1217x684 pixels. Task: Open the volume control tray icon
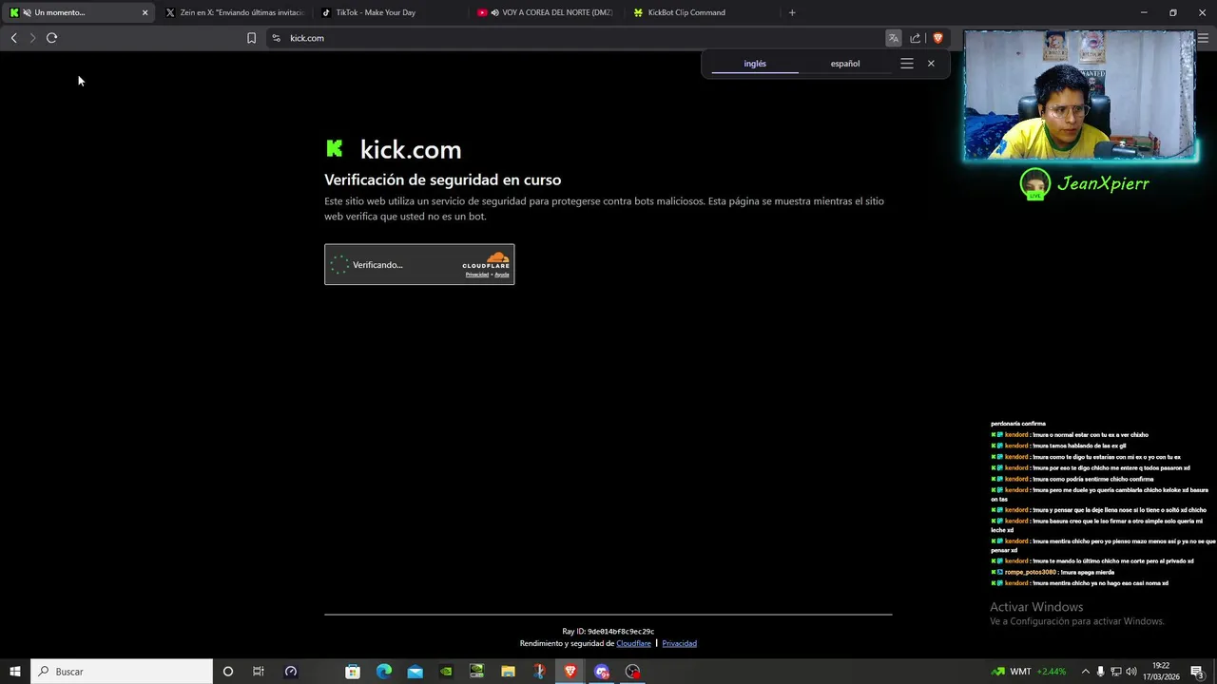1131,671
